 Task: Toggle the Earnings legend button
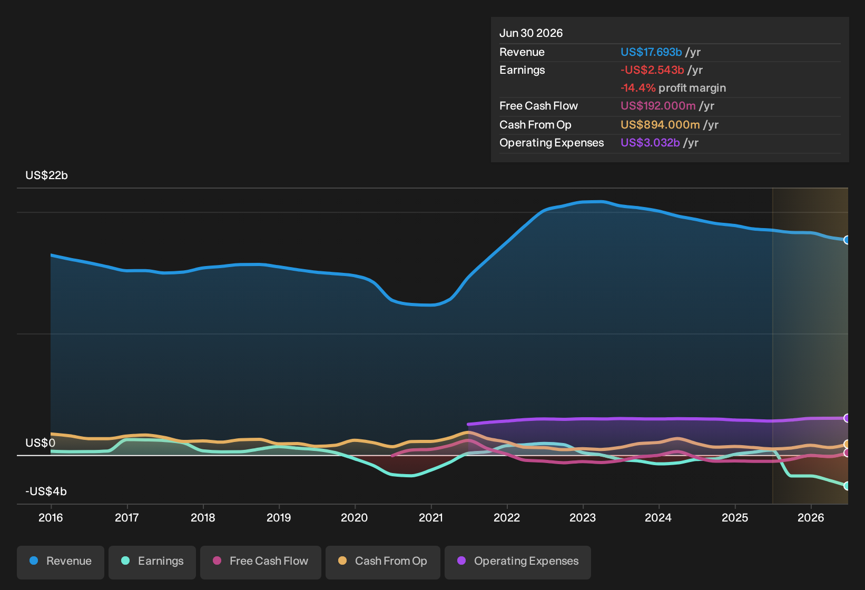152,562
